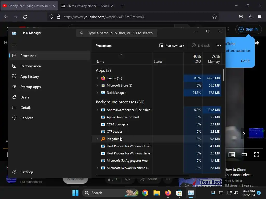Click the Task Manager search field

[x=117, y=33]
